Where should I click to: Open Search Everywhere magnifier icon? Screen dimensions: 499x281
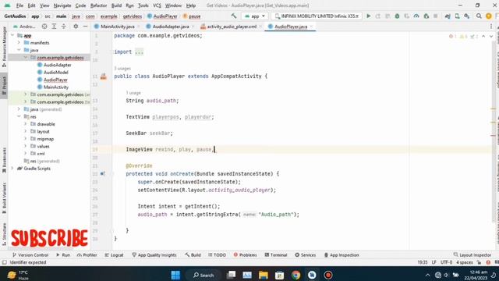coord(479,16)
